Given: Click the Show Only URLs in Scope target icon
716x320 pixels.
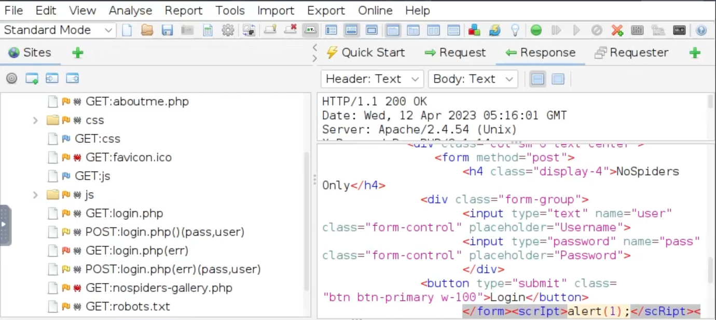Looking at the screenshot, I should click(x=11, y=79).
